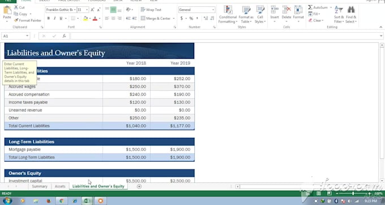Open the Fill menu

[x=314, y=14]
